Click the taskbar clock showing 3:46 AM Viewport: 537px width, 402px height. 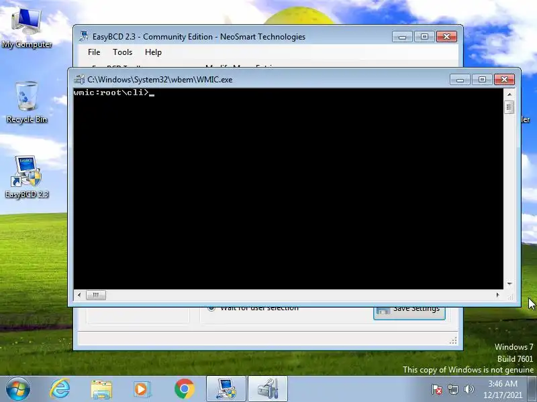503,389
